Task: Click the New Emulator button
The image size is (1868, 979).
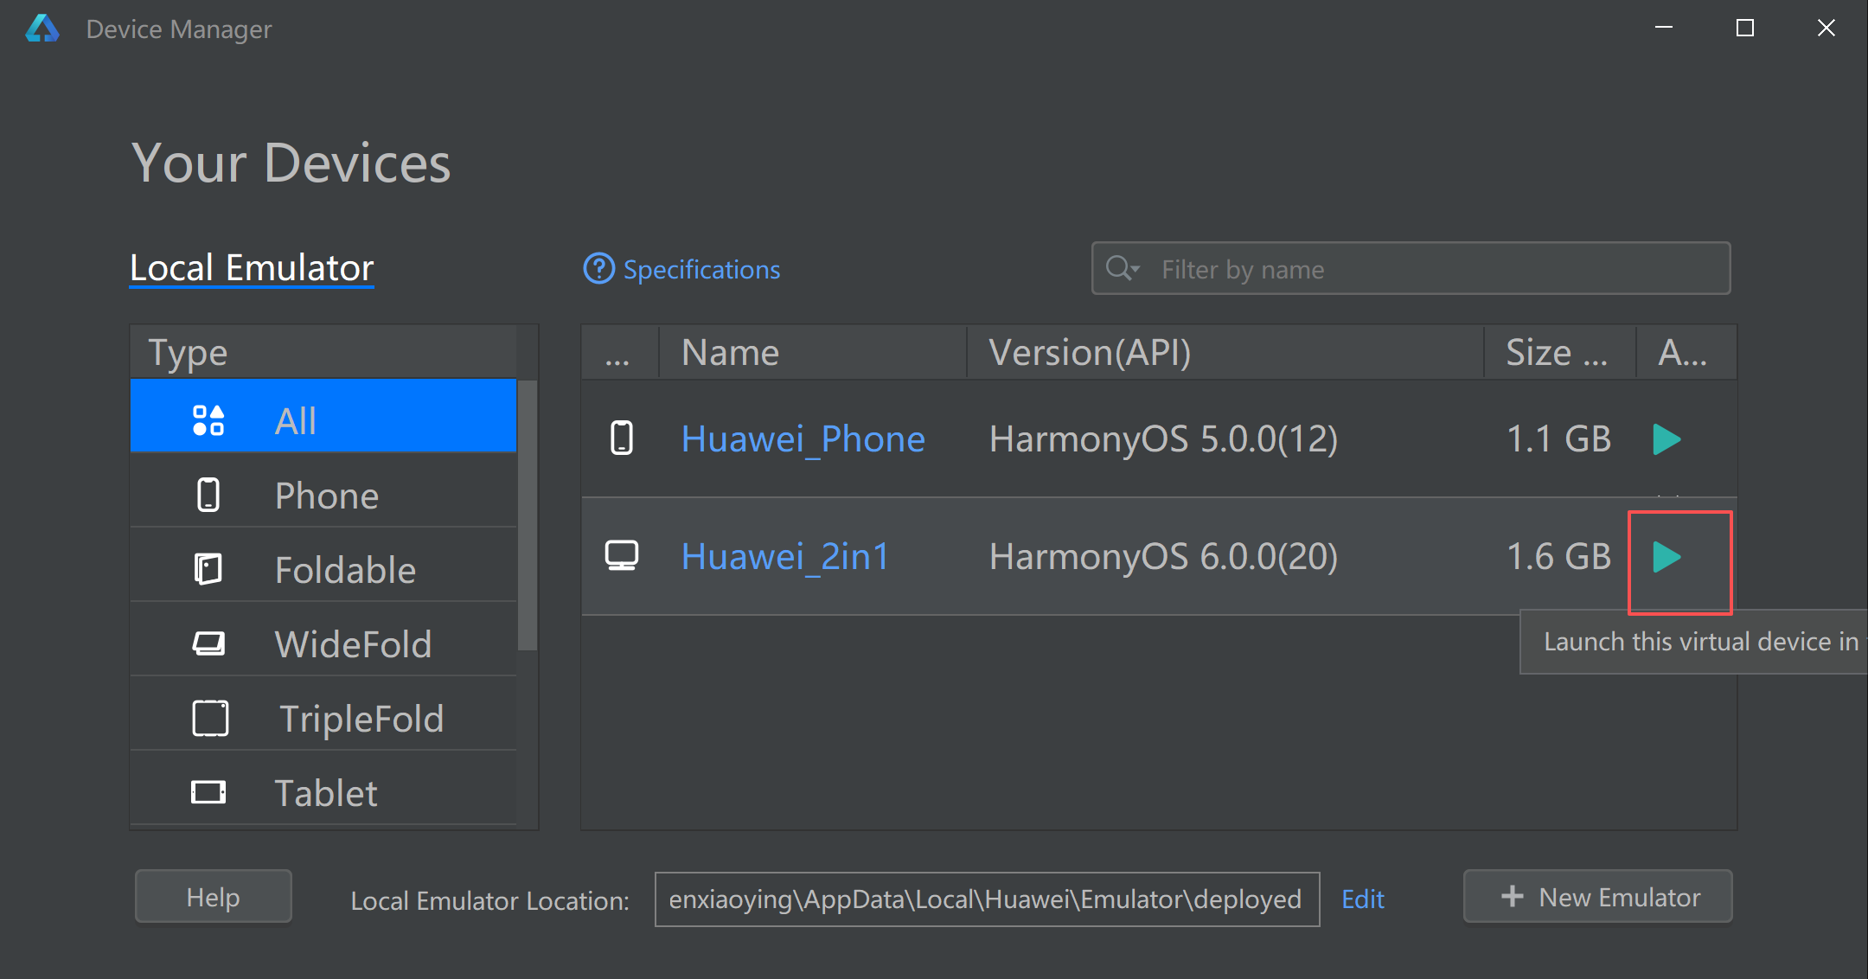Action: pos(1597,897)
